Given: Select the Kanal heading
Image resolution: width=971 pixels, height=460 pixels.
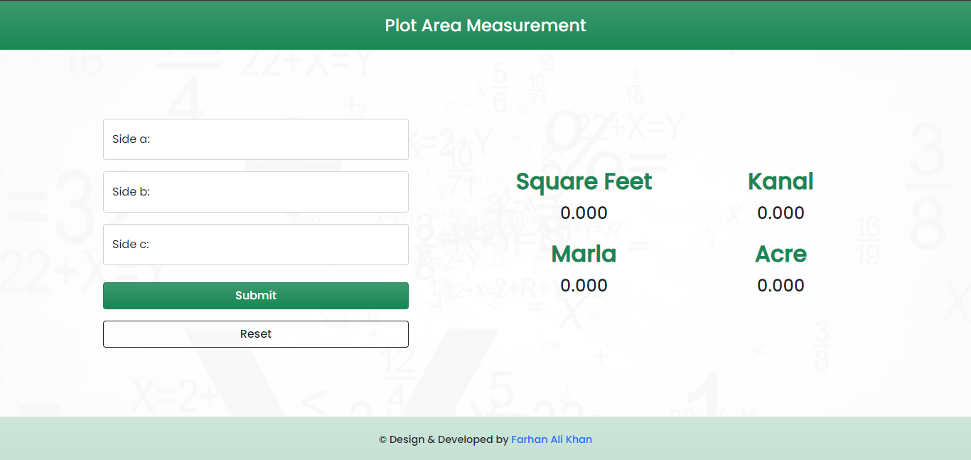Looking at the screenshot, I should coord(780,182).
